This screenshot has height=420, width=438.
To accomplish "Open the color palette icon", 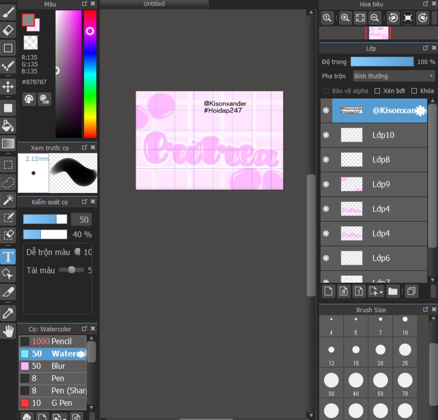I will (29, 99).
